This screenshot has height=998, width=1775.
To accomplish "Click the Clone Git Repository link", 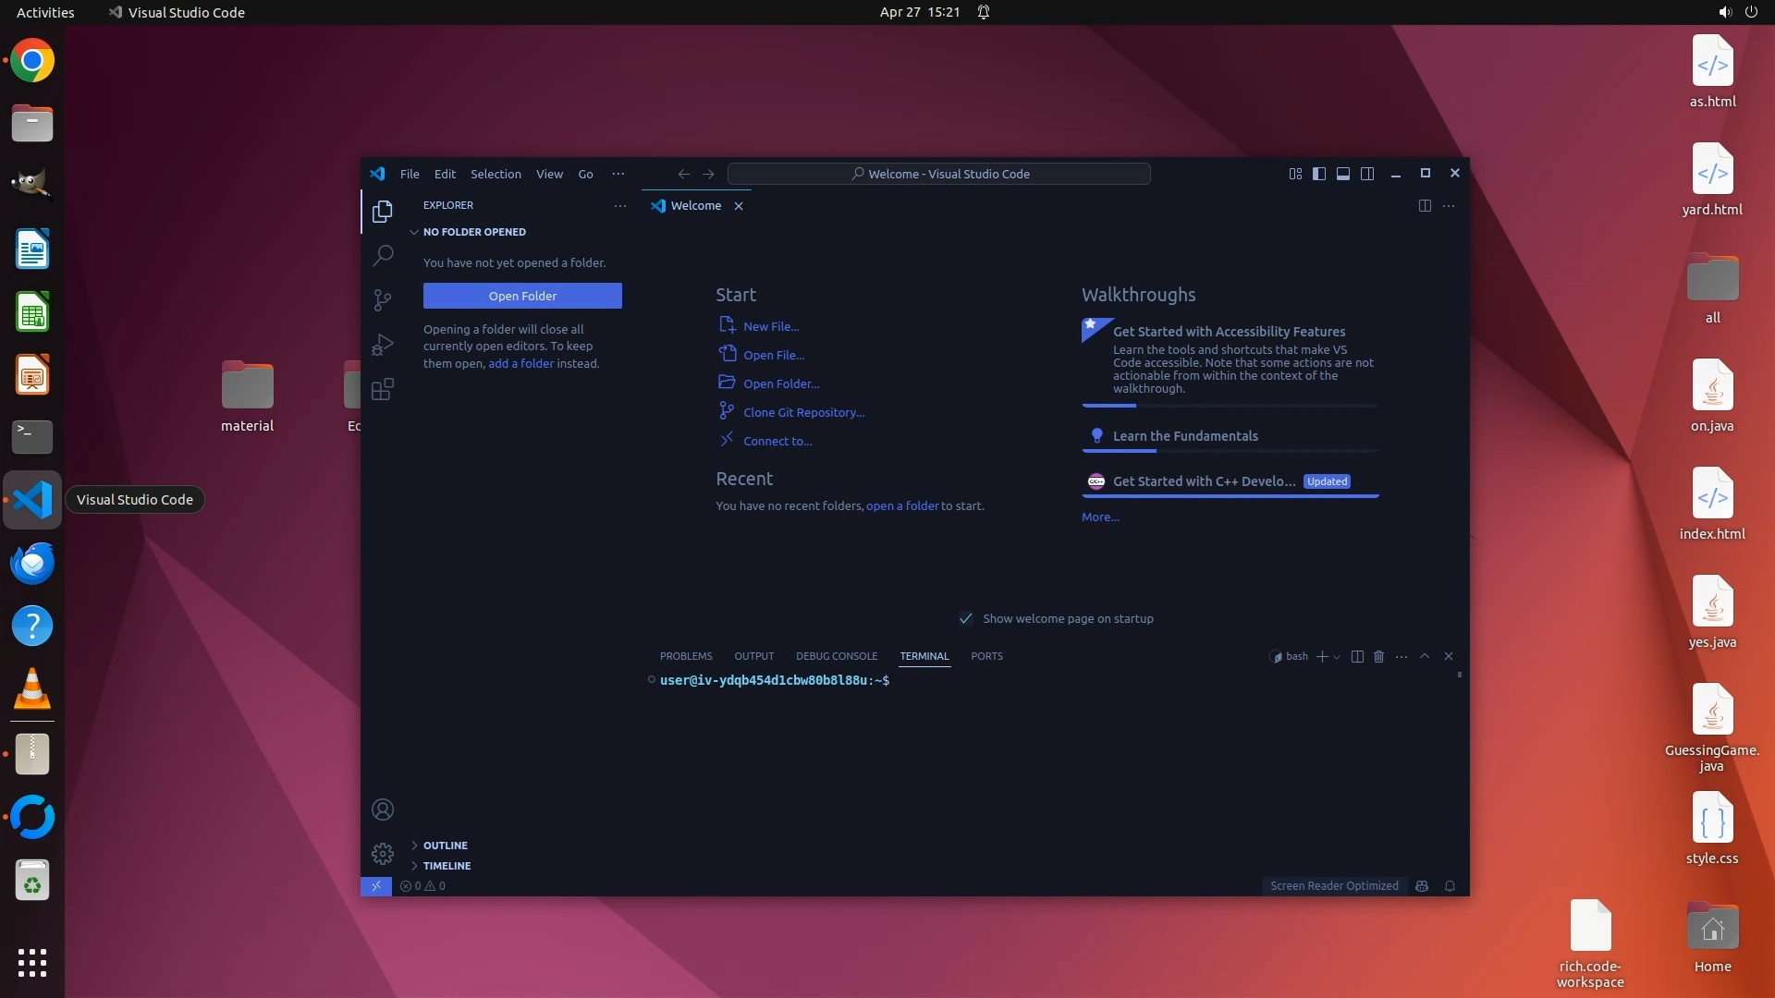I will 803,412.
